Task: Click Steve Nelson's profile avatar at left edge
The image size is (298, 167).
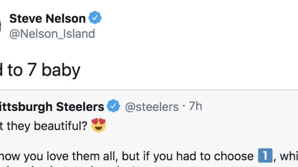Action: [0, 26]
